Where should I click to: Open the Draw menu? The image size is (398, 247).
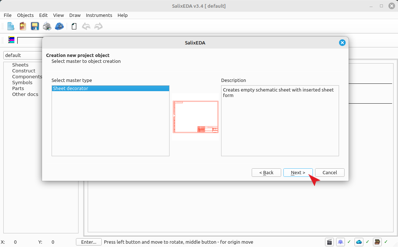pos(75,15)
